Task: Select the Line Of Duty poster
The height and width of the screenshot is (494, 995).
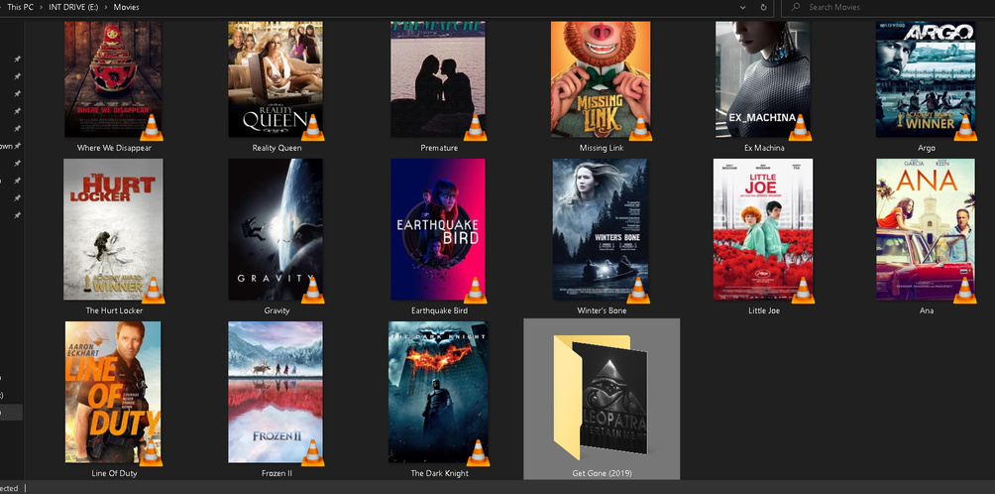Action: click(x=113, y=392)
